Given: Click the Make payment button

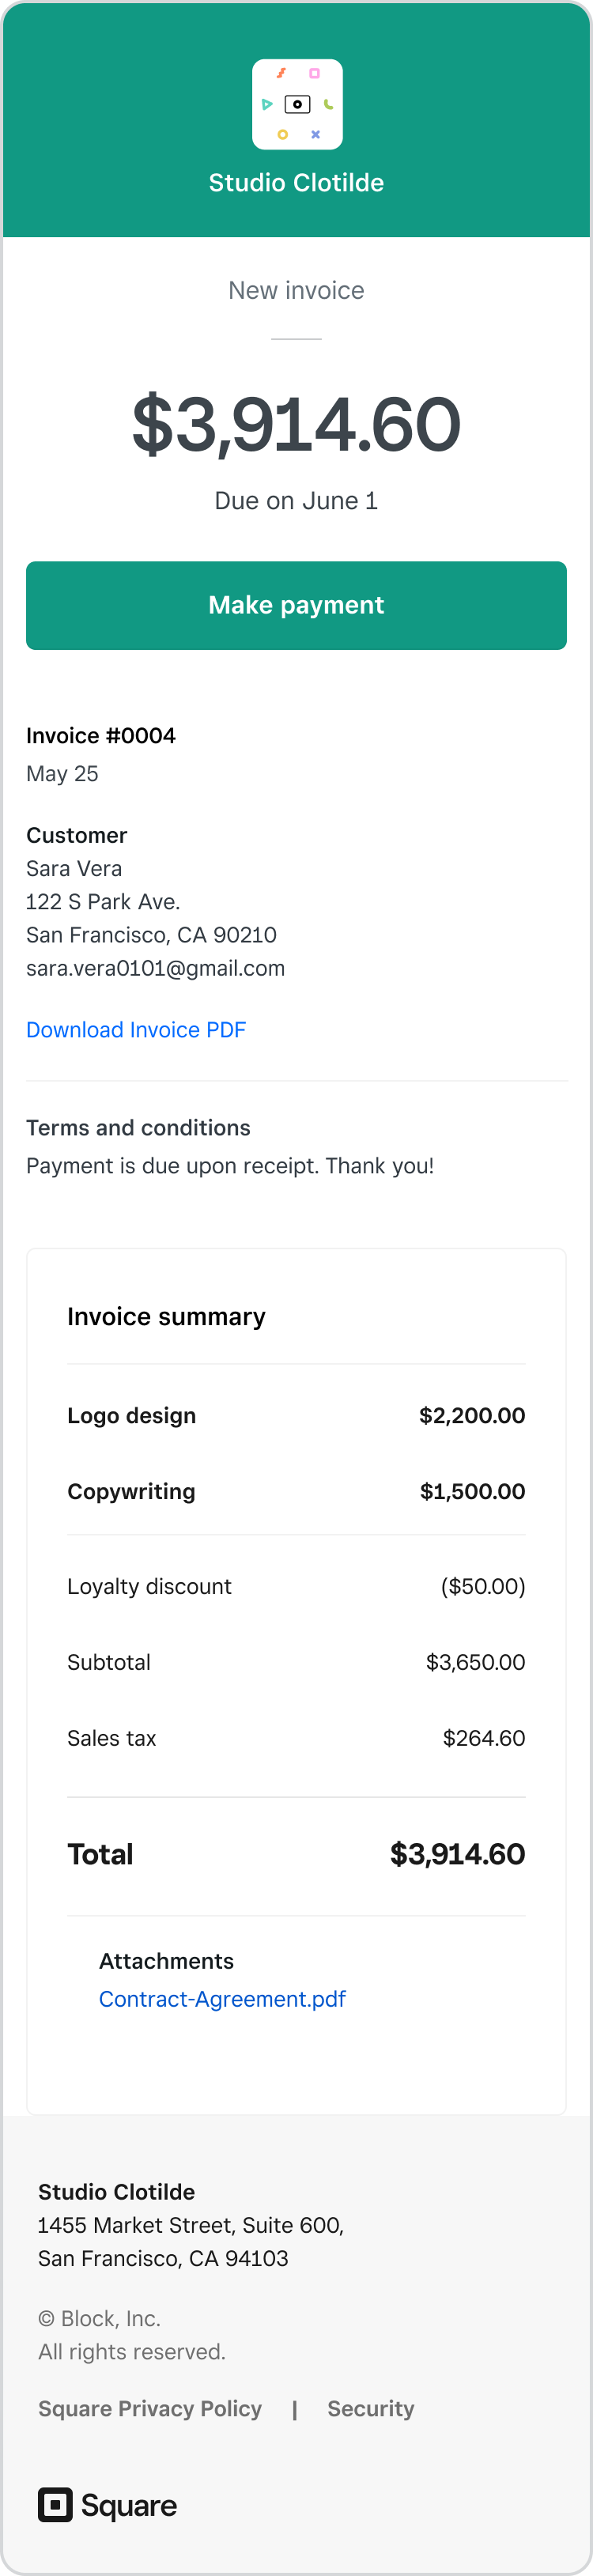Looking at the screenshot, I should (296, 605).
